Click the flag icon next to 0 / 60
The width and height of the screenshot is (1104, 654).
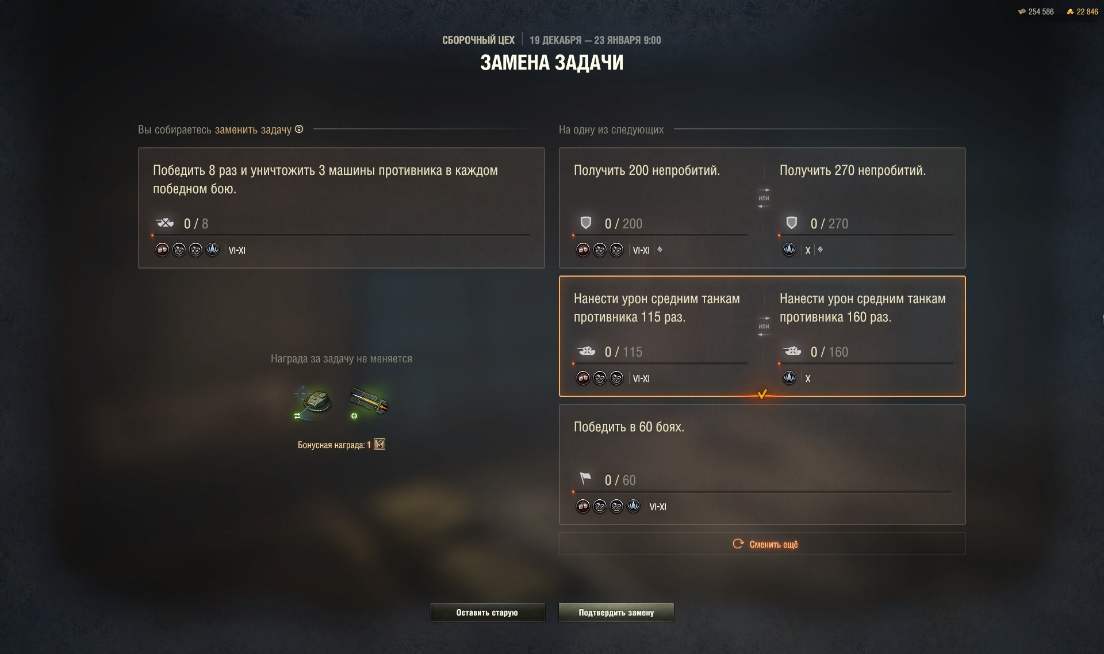click(x=586, y=479)
